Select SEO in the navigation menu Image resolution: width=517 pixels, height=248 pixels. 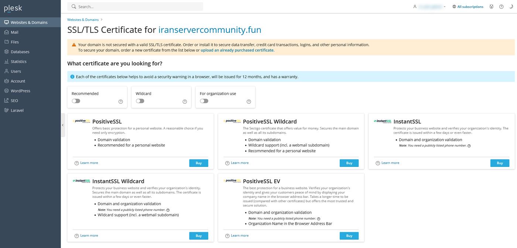14,100
